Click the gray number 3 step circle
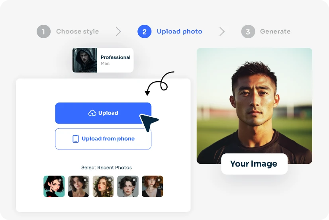This screenshot has width=329, height=220. coord(248,31)
